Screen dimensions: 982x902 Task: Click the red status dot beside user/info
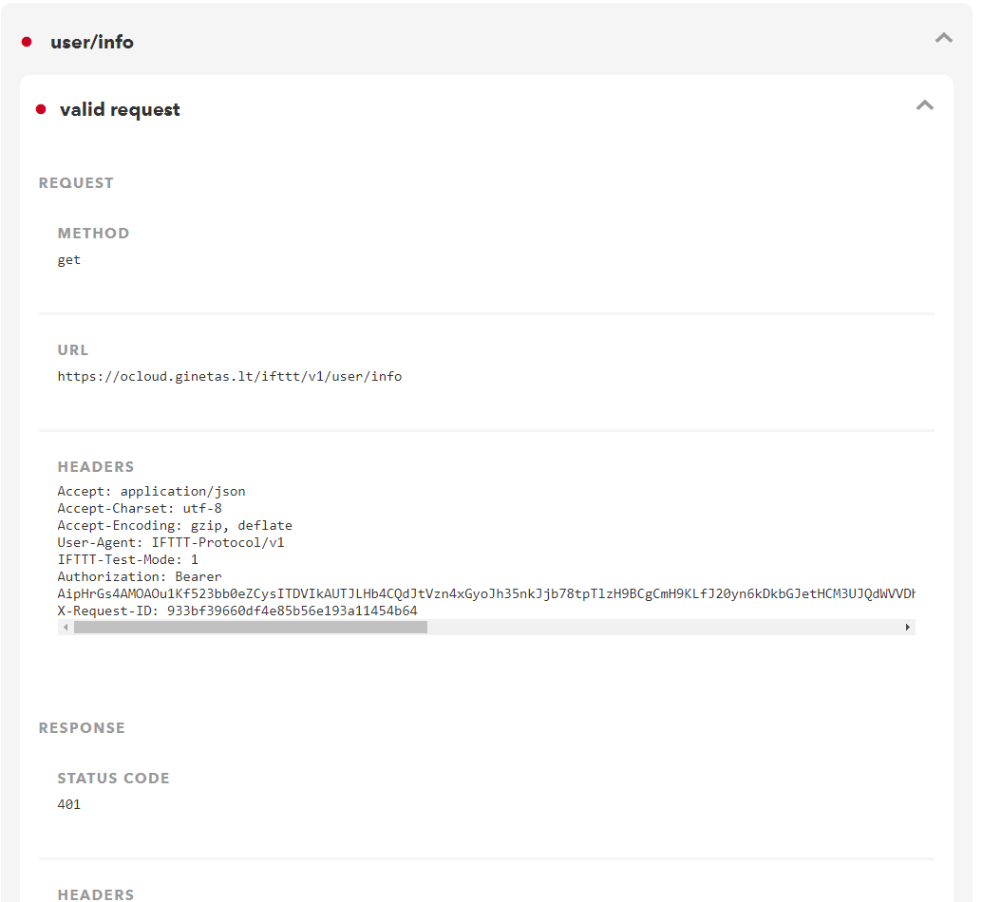pyautogui.click(x=27, y=42)
